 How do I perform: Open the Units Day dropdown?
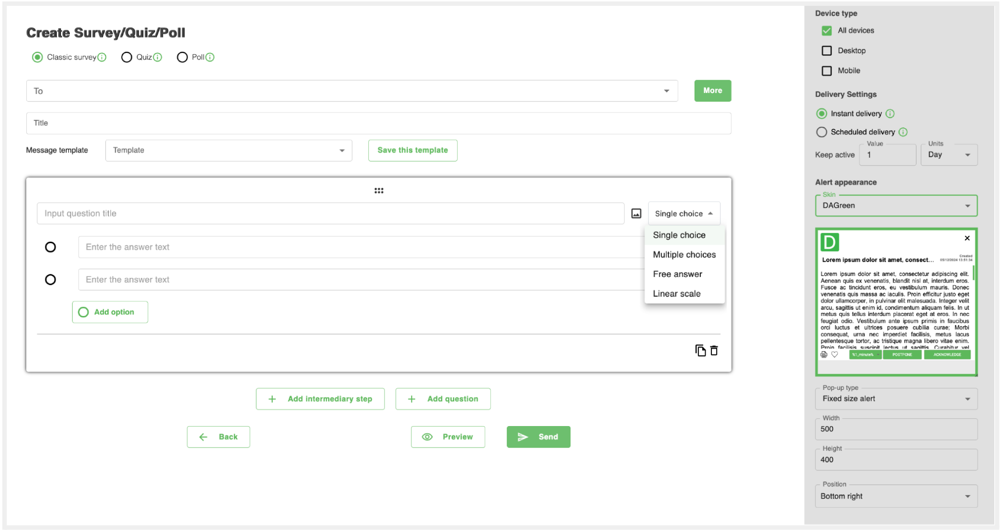coord(948,155)
